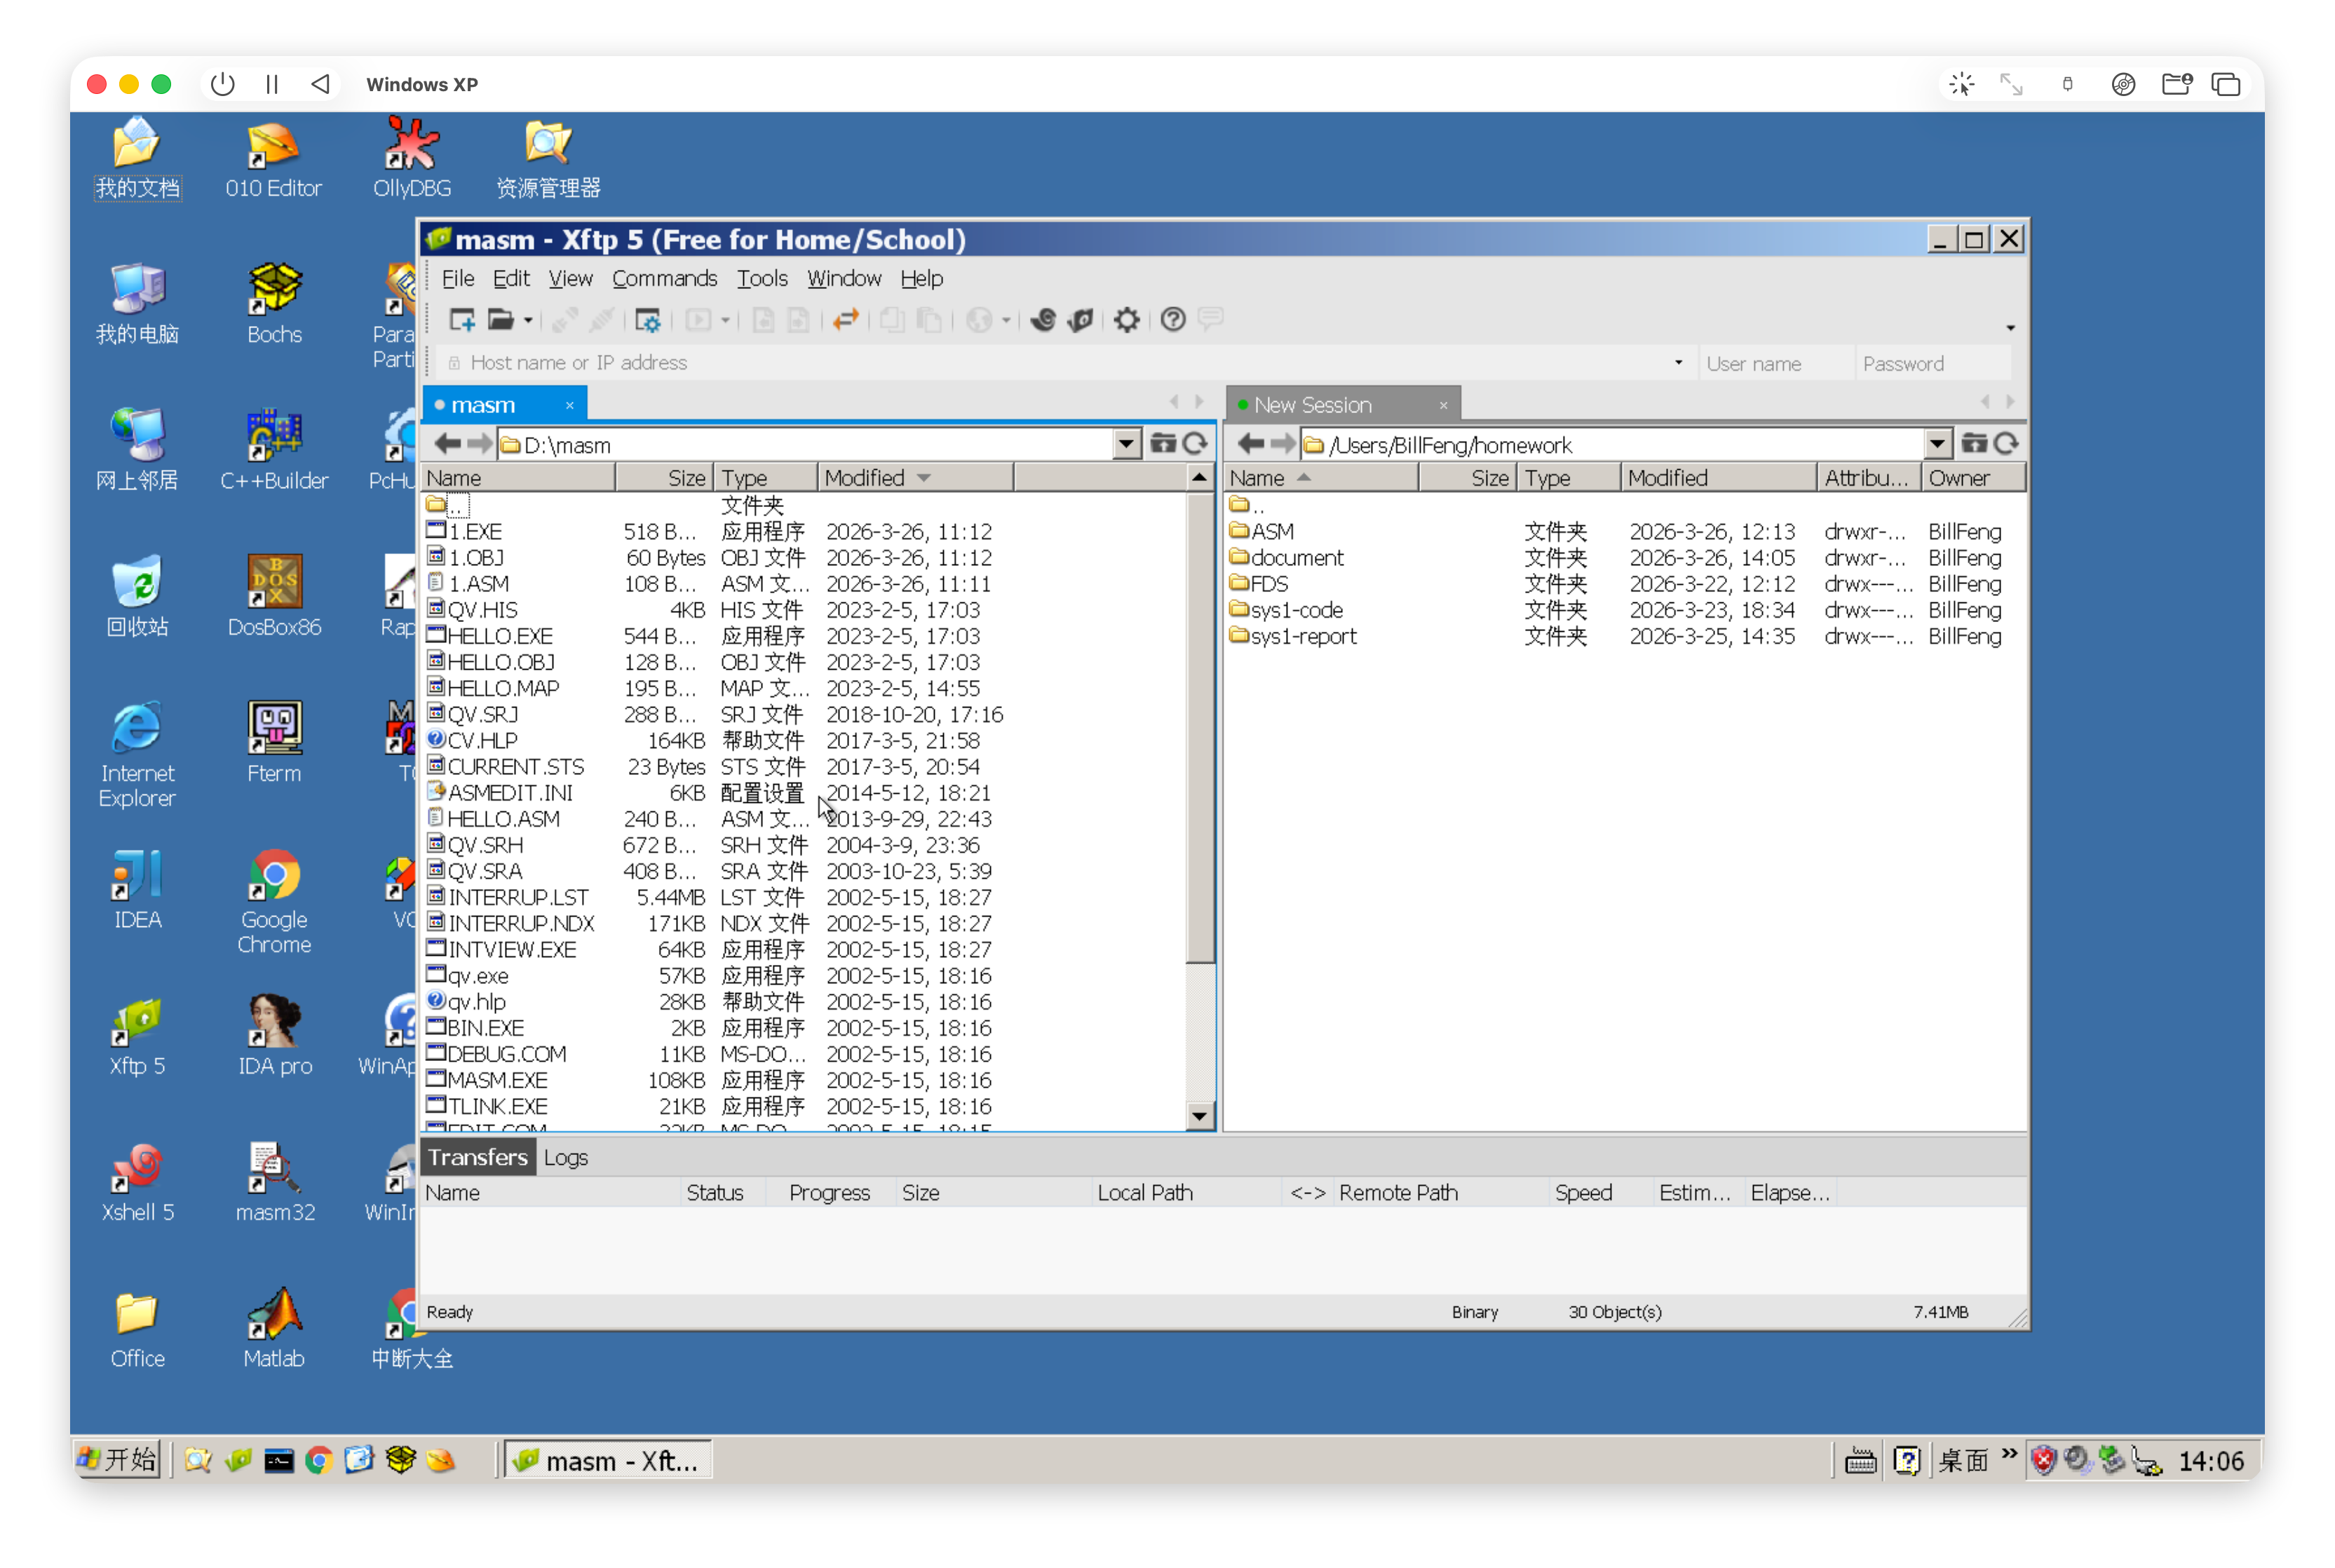The width and height of the screenshot is (2335, 1568).
Task: Expand the toolbar overflow arrow at far right
Action: click(x=2010, y=328)
